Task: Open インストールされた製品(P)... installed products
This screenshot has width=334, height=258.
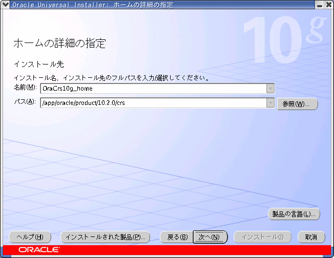Action: pyautogui.click(x=105, y=237)
